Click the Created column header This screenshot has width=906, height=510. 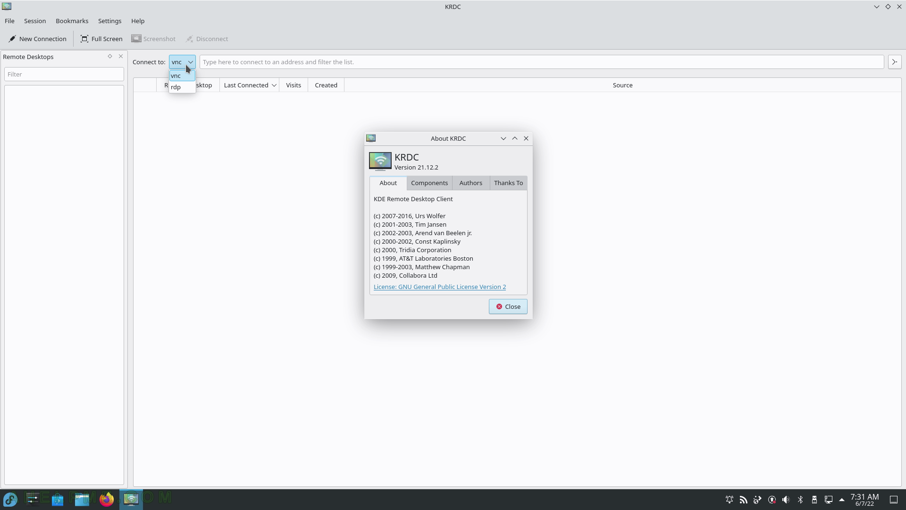click(x=326, y=85)
